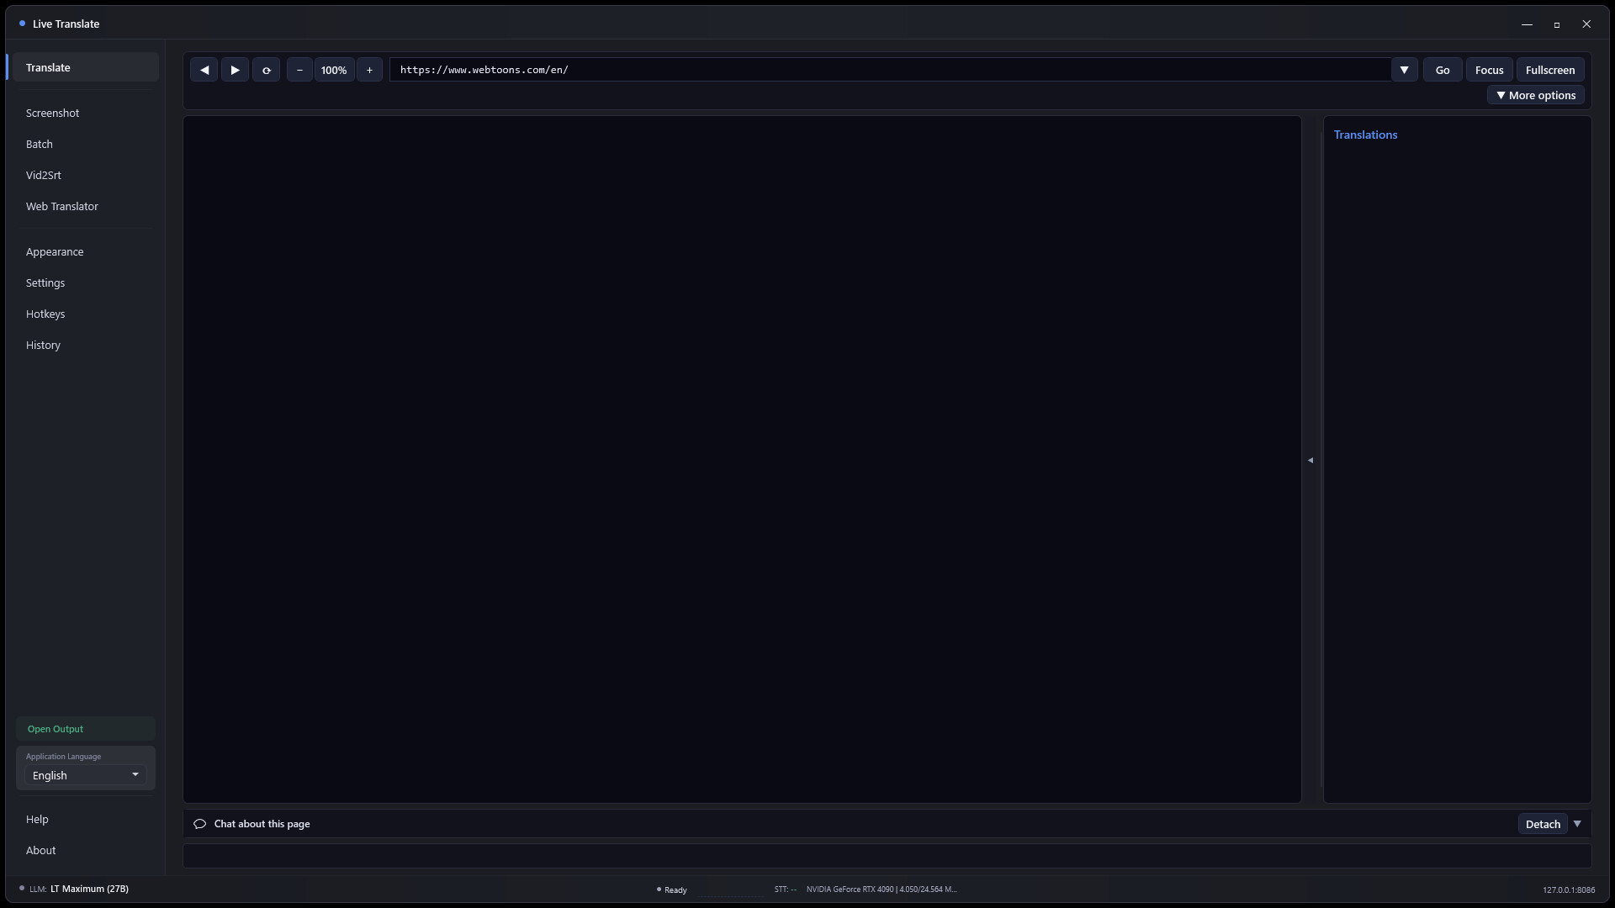
Task: Click the chat message input field
Action: pyautogui.click(x=887, y=856)
